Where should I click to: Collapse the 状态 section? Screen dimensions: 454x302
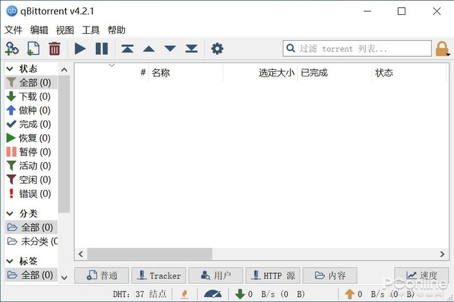[10, 69]
